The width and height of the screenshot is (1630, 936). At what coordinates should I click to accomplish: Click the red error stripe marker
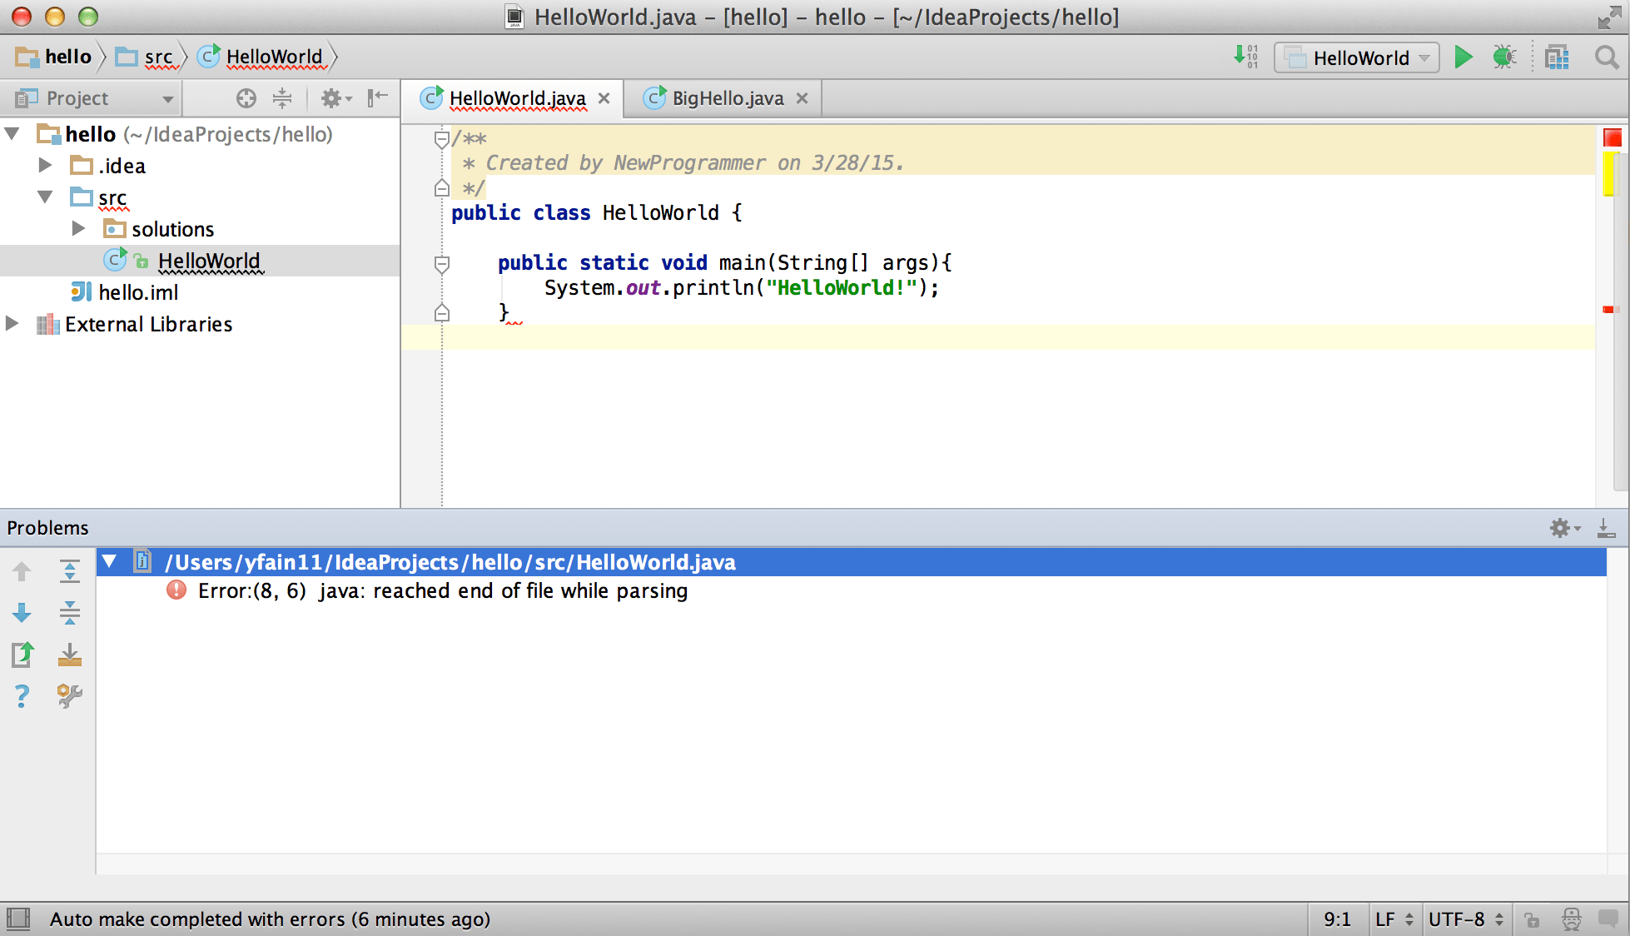click(x=1608, y=310)
